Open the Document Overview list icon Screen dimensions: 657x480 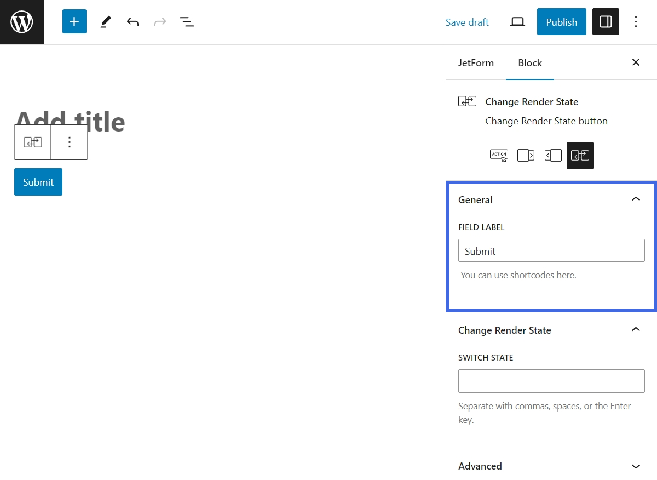[187, 21]
